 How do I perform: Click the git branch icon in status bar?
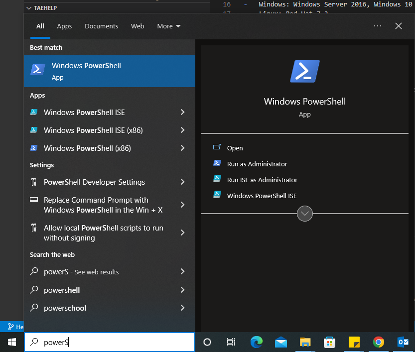coord(10,327)
